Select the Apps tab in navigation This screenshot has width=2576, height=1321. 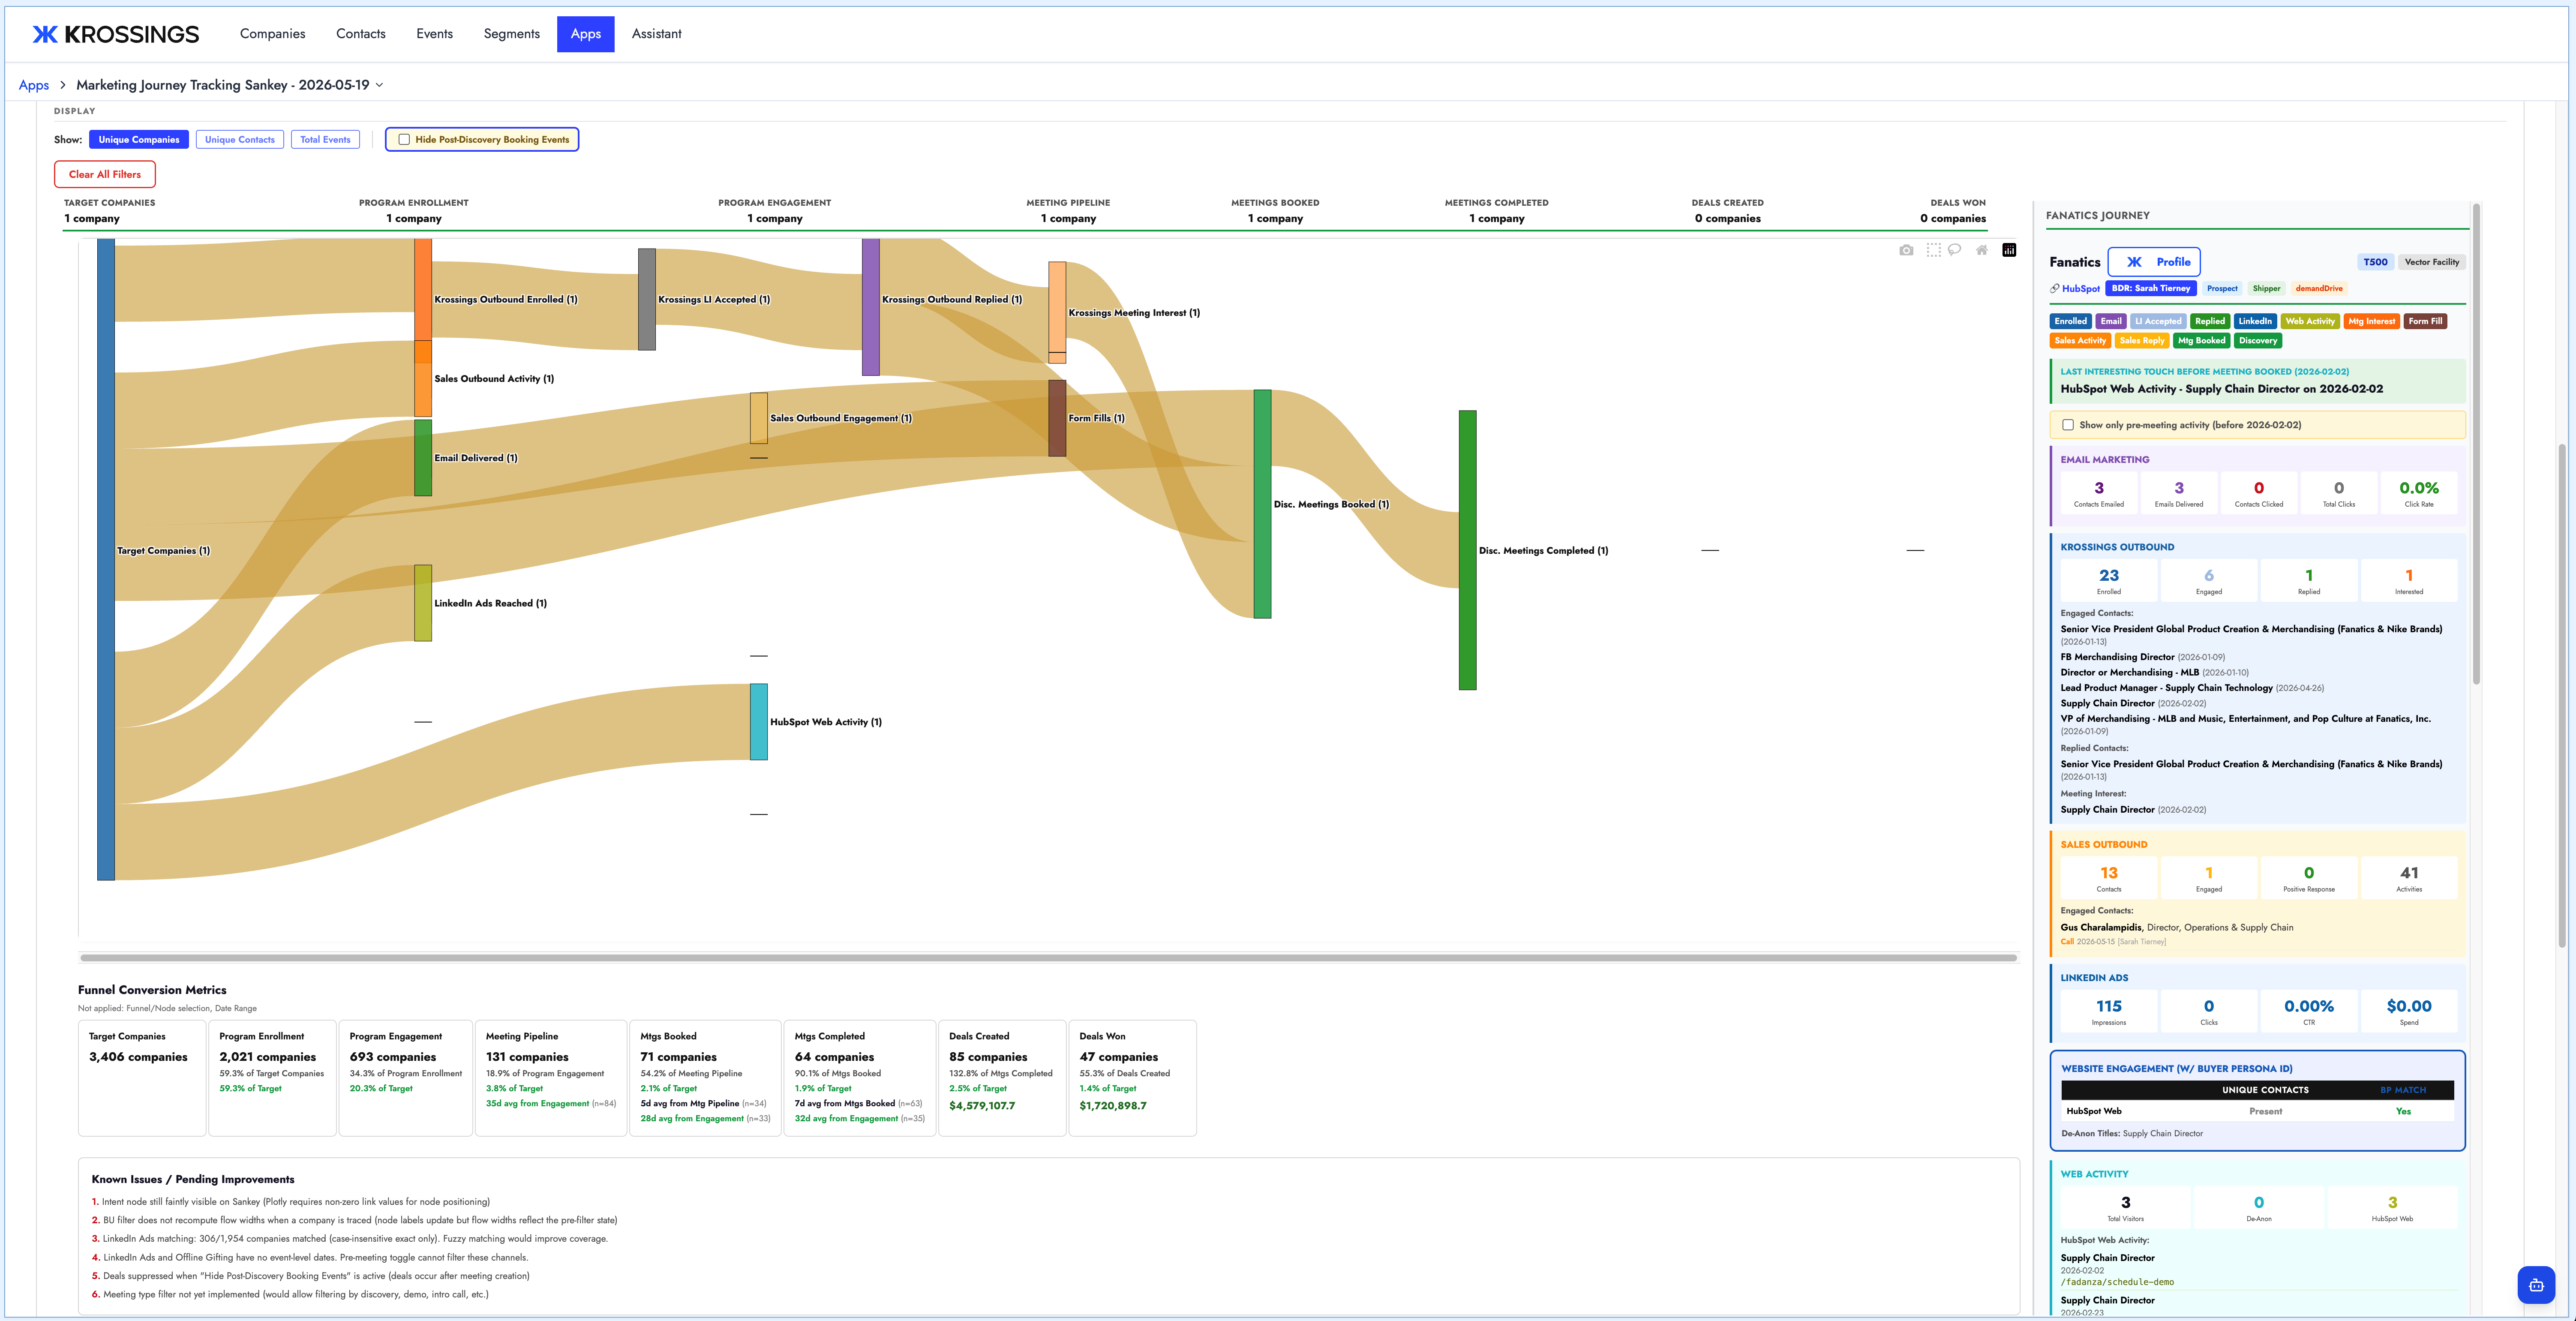tap(585, 34)
